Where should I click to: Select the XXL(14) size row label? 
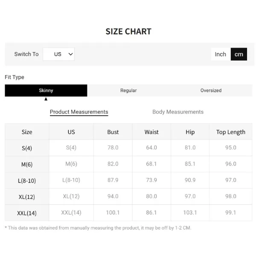[27, 213]
